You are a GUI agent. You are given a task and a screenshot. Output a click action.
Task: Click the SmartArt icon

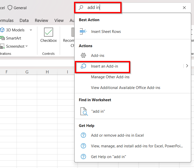coord(2,38)
